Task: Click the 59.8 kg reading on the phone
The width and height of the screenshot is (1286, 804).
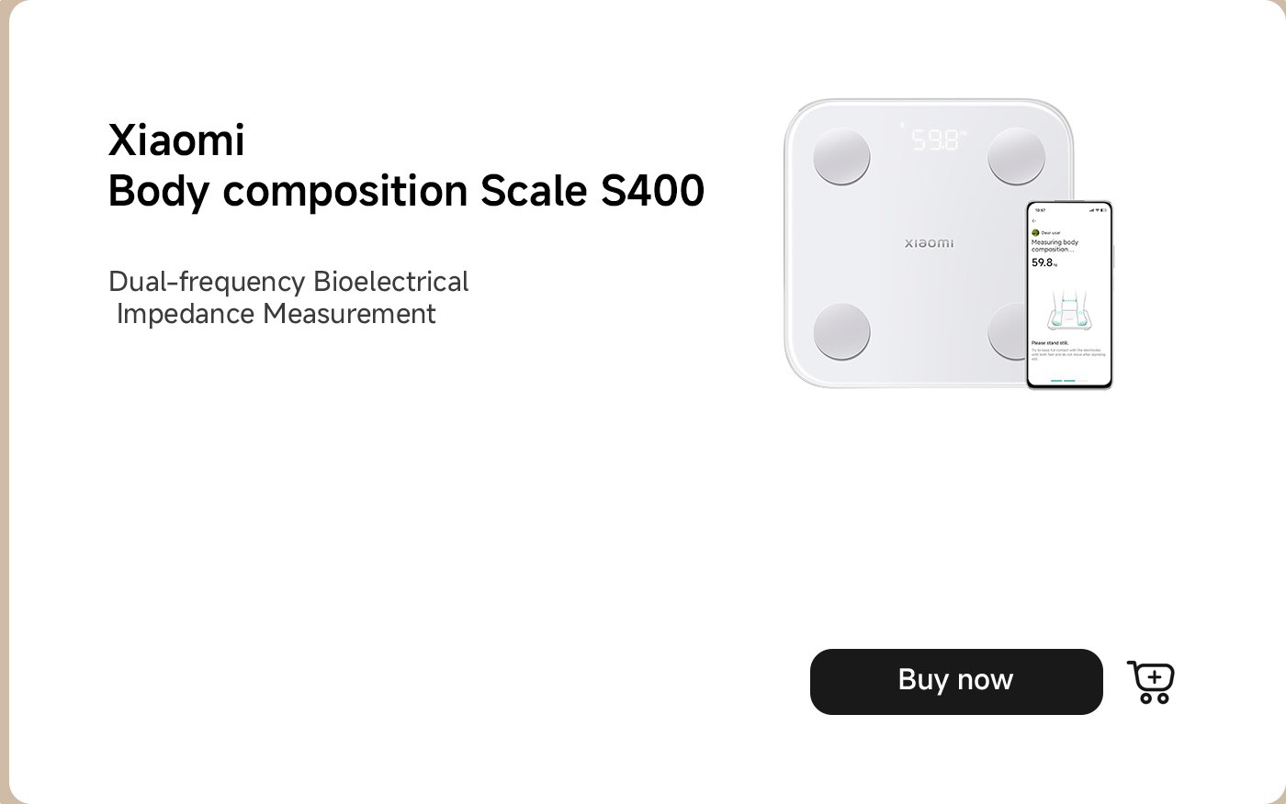Action: 1043,262
